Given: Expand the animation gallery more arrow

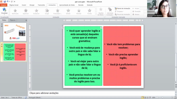Looking at the screenshot, I should pos(96,14).
